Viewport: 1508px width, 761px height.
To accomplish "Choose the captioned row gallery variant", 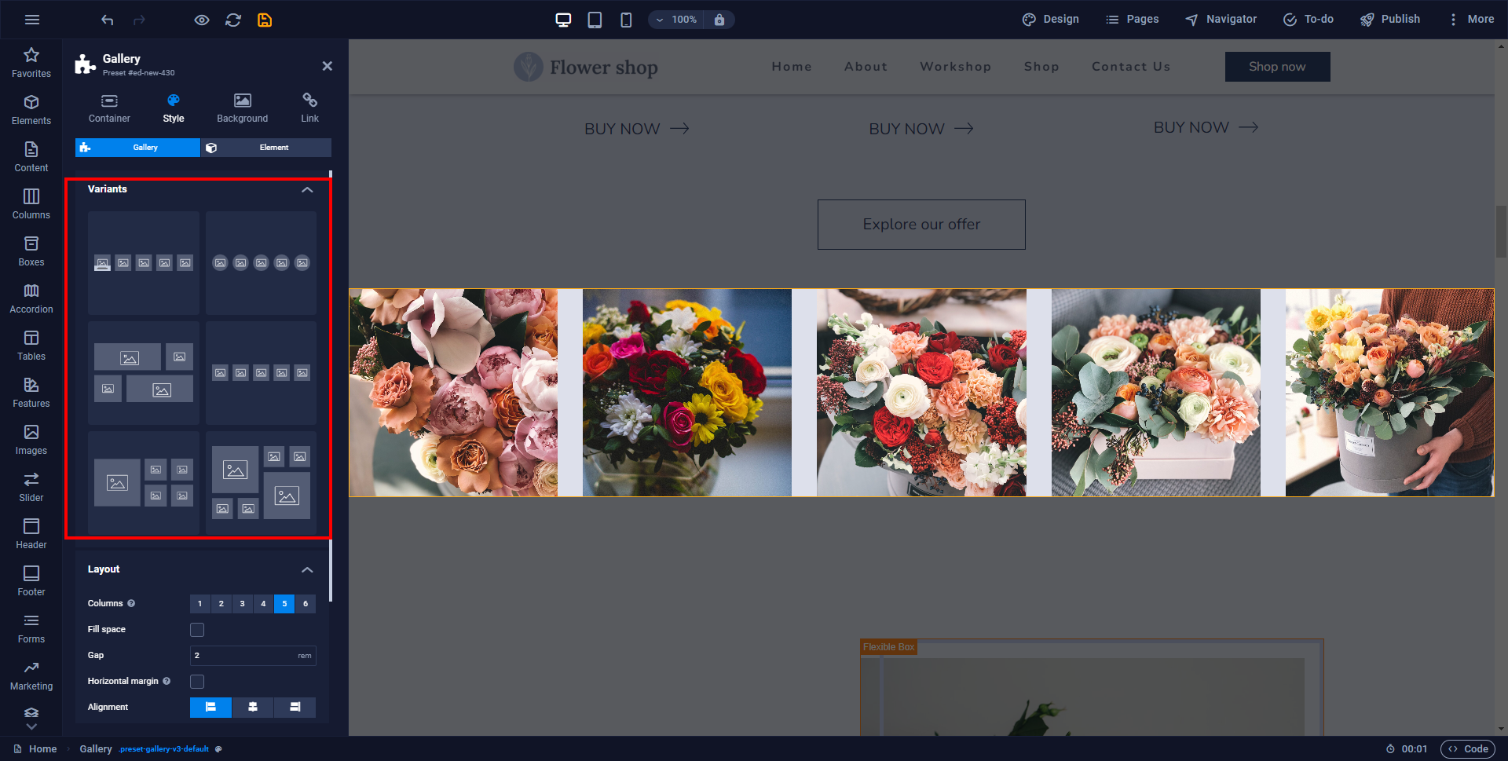I will [x=144, y=263].
